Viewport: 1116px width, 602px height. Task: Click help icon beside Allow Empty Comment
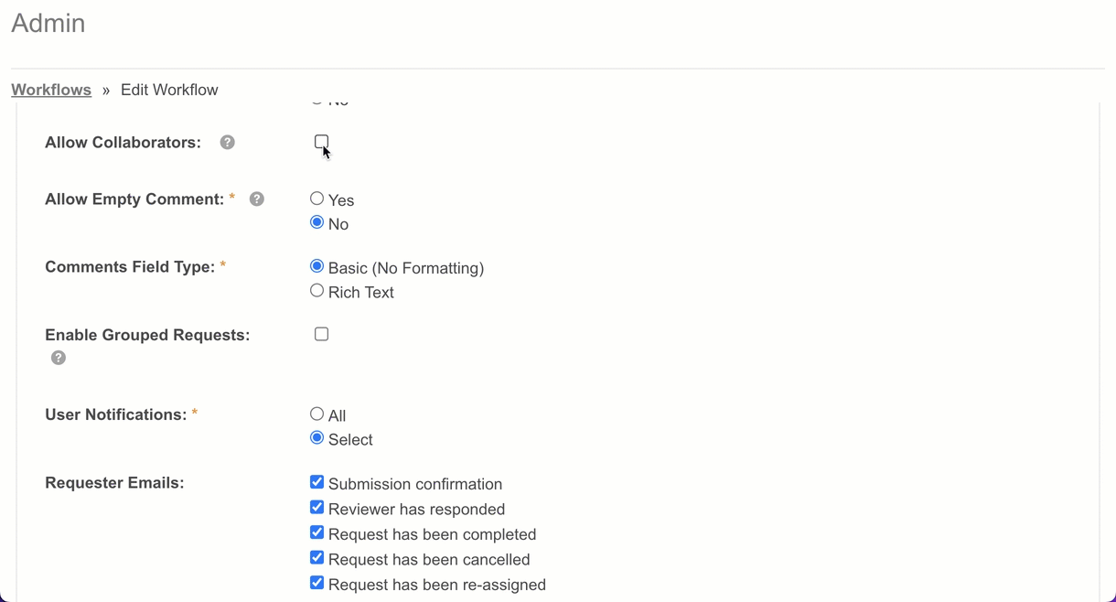pos(257,199)
